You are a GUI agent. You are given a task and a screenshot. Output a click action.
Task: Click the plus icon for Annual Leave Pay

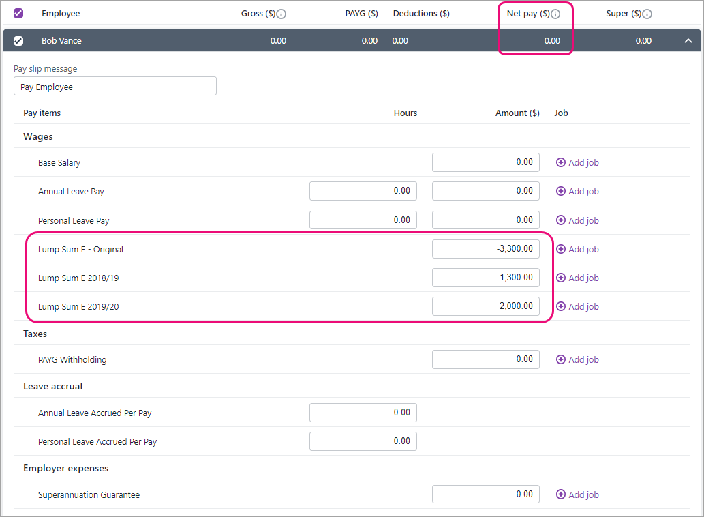point(561,192)
